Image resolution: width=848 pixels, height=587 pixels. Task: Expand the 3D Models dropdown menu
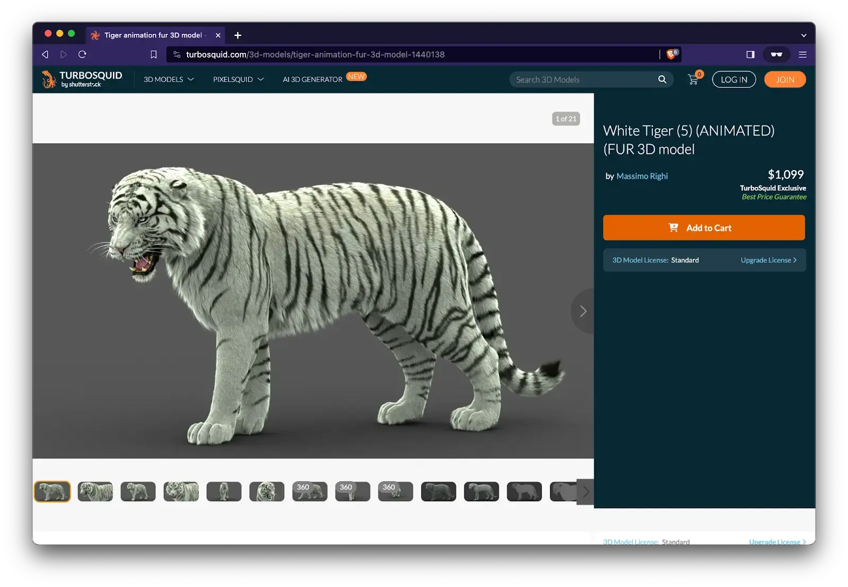pyautogui.click(x=169, y=79)
